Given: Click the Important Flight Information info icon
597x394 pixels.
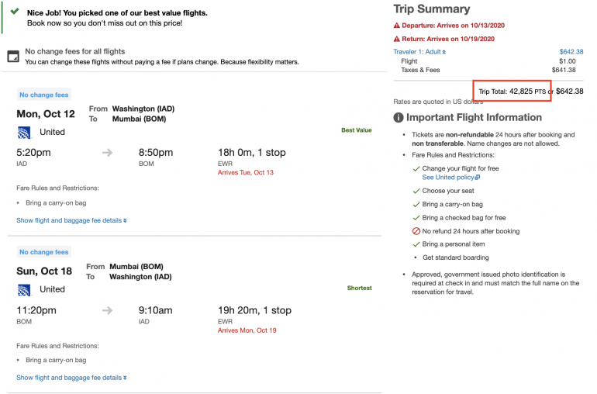Looking at the screenshot, I should [399, 118].
